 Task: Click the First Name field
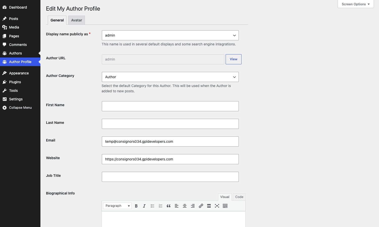click(x=170, y=106)
